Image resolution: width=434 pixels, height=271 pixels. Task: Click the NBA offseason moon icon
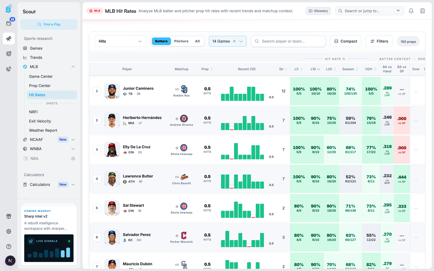73,159
